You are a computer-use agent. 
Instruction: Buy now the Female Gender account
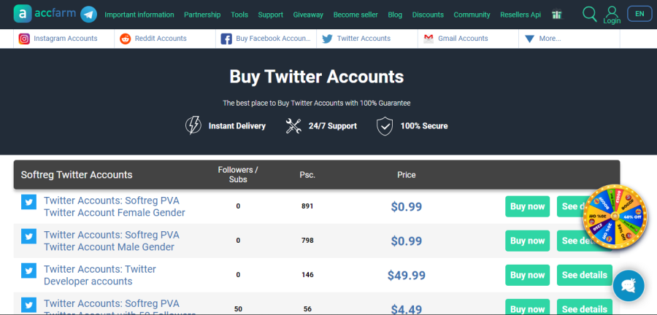[x=527, y=206]
